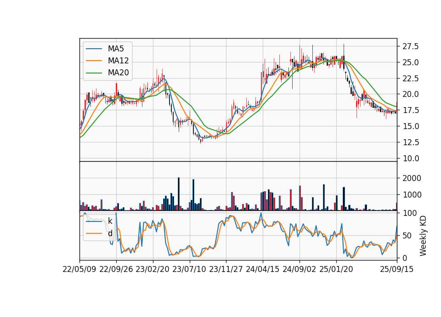This screenshot has height=317, width=441.
Task: Click the Weekly KD axis title
Action: click(x=423, y=236)
